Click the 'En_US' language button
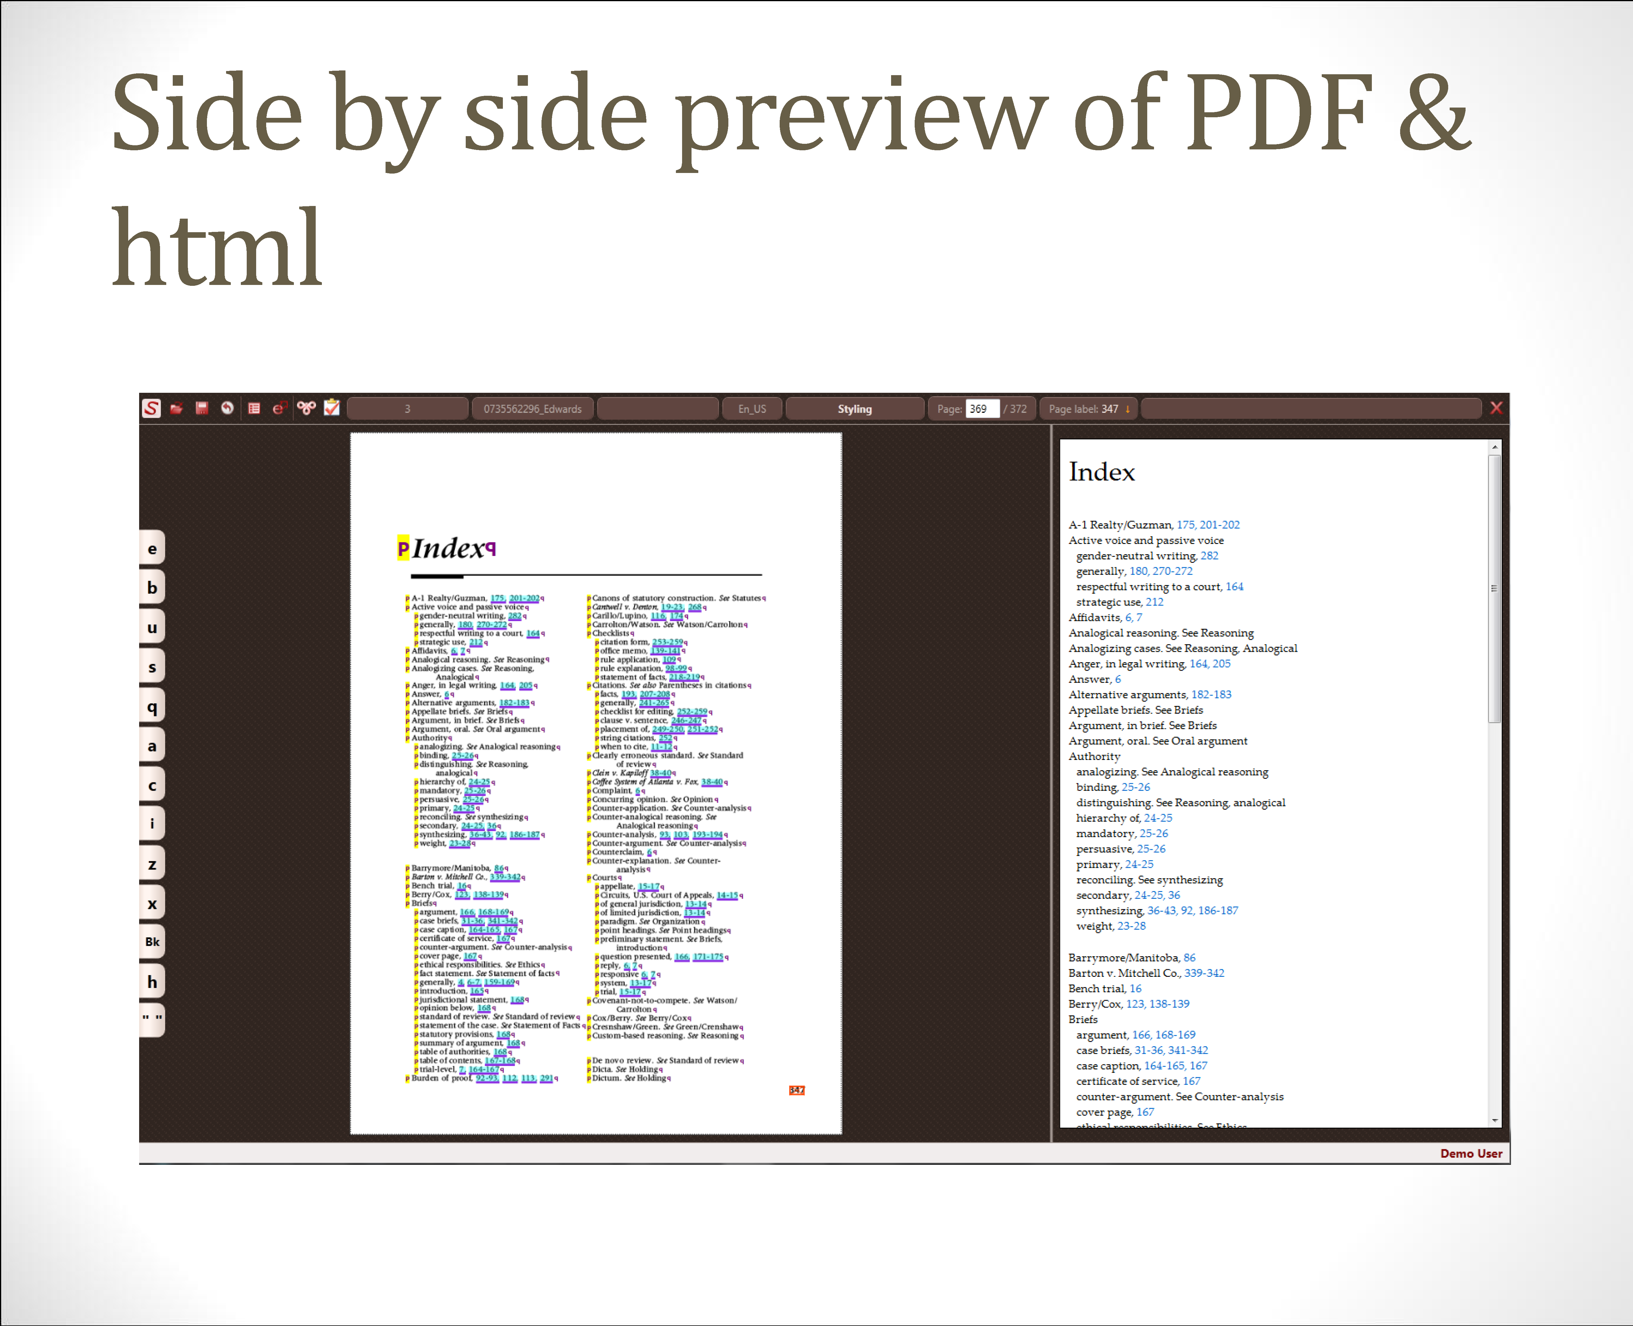 752,409
